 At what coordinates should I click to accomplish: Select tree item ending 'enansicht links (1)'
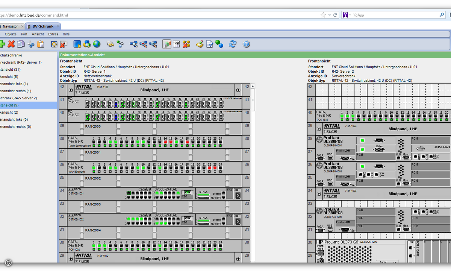coord(14,84)
